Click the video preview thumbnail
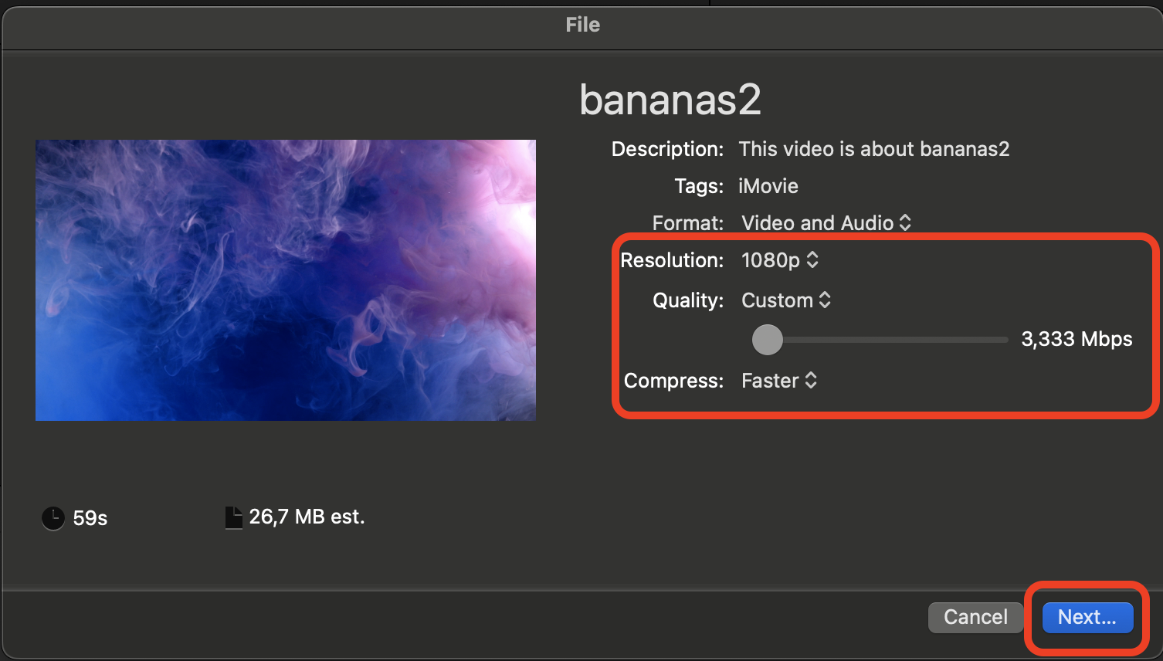This screenshot has height=661, width=1163. (285, 280)
